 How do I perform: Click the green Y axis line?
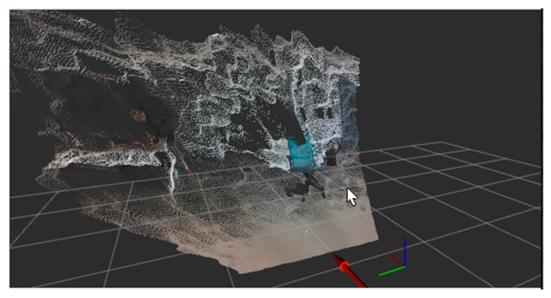pyautogui.click(x=392, y=271)
